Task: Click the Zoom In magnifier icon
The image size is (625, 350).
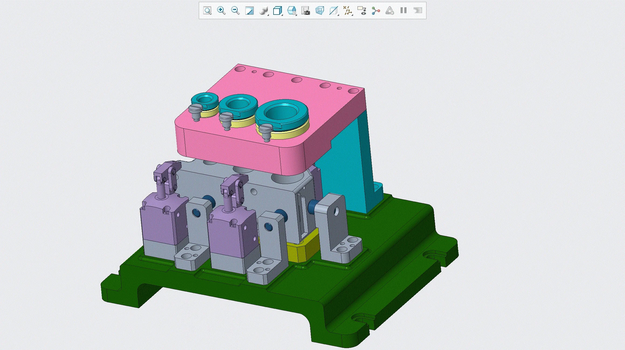Action: tap(221, 11)
